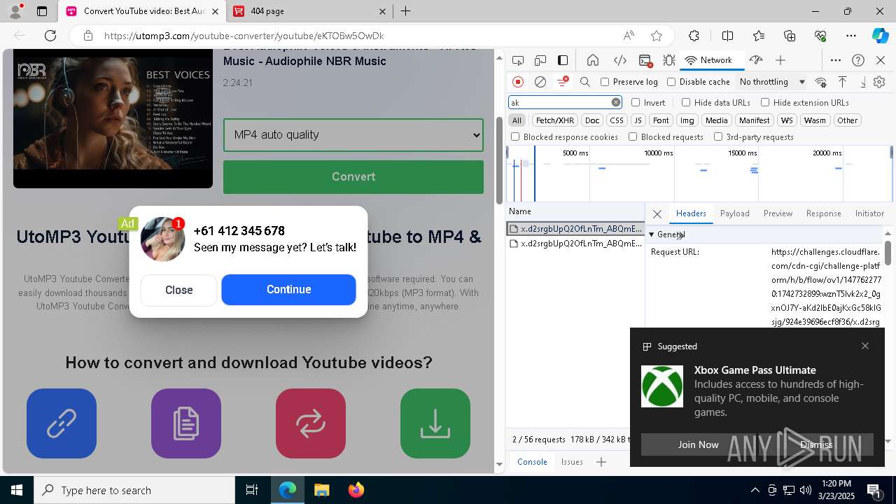896x504 pixels.
Task: Filter requests by Img
Action: 687,120
